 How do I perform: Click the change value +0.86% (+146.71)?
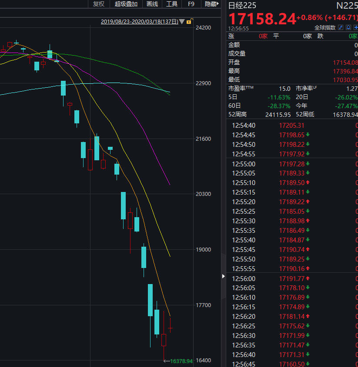[327, 17]
